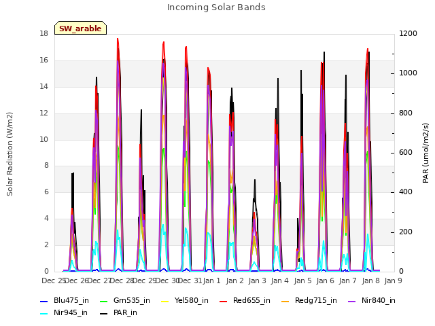The width and height of the screenshot is (435, 326).
Task: Click the Jan 9 x-axis tick label
Action: (394, 280)
